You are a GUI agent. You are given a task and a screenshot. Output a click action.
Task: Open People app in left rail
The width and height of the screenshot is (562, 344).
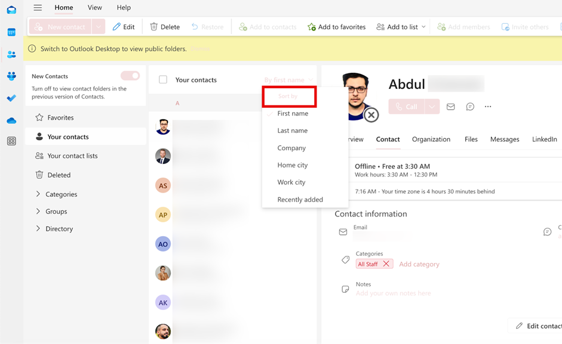point(11,54)
